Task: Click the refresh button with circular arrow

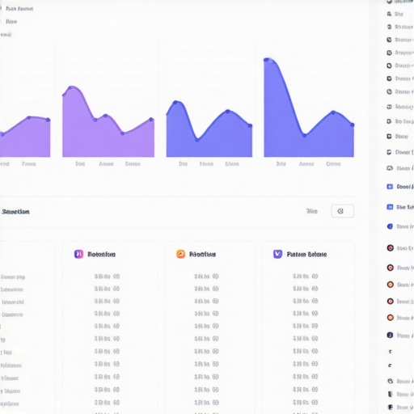Action: [x=342, y=211]
